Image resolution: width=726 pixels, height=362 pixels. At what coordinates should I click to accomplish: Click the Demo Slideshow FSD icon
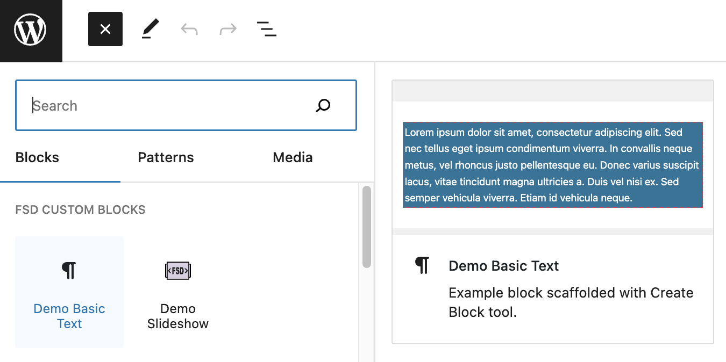pyautogui.click(x=177, y=270)
